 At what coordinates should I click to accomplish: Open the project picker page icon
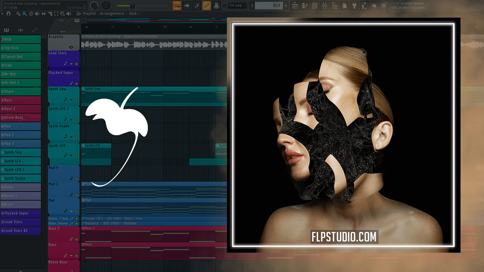tap(344, 6)
